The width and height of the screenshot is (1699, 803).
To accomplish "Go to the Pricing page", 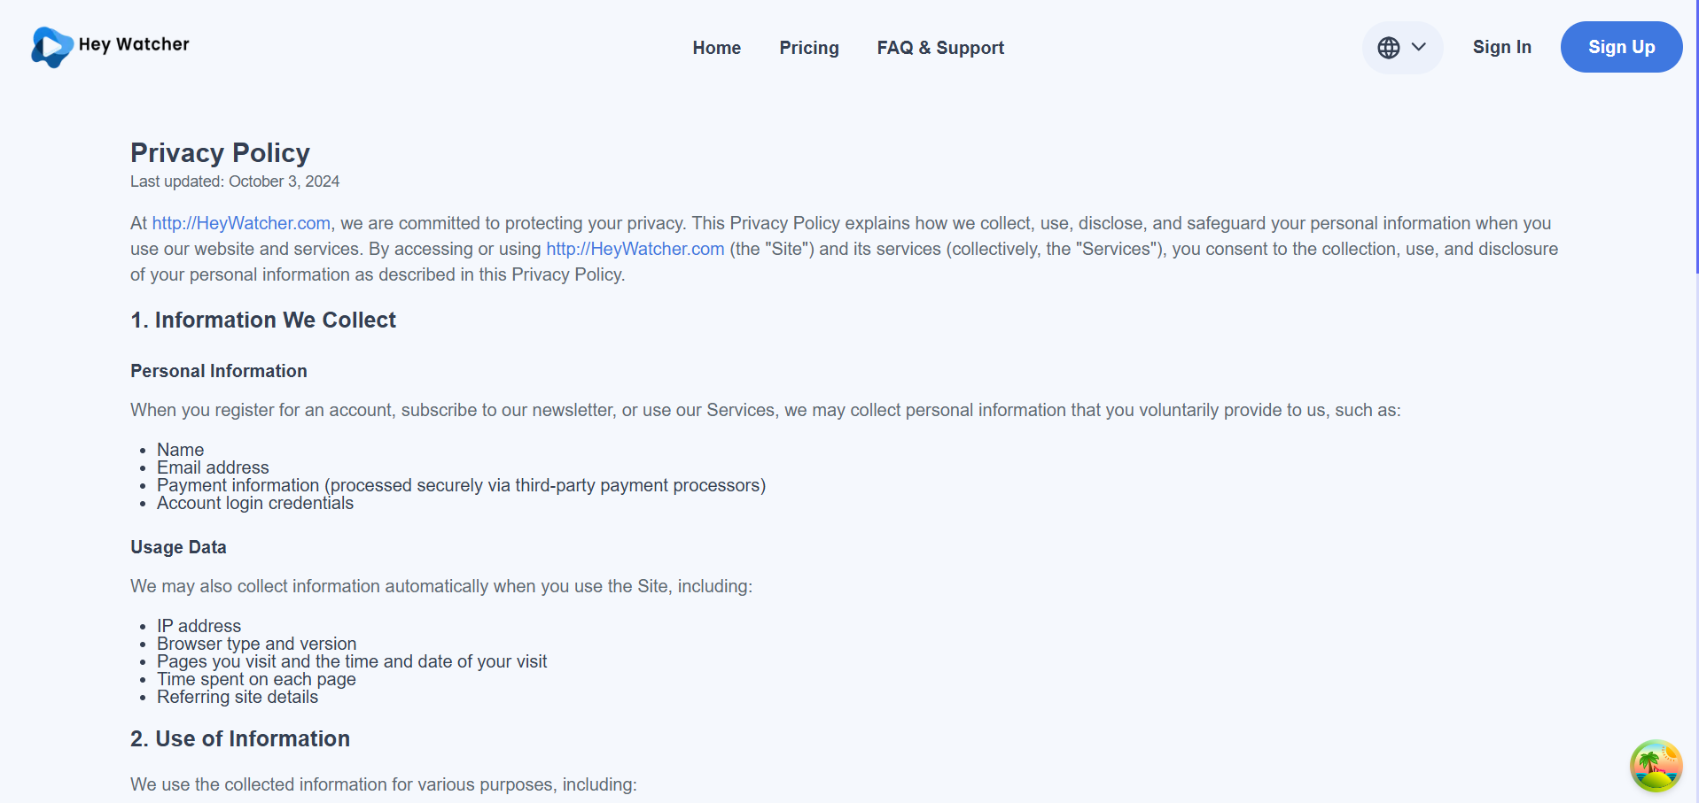I will (x=808, y=47).
